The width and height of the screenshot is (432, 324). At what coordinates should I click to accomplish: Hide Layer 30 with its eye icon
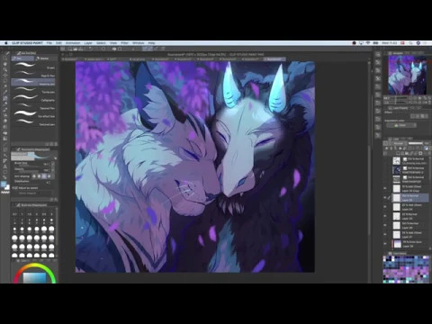tap(385, 244)
